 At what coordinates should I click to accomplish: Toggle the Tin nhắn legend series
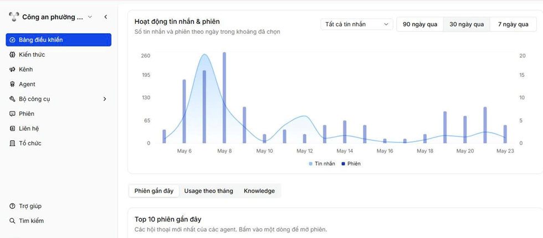[322, 164]
